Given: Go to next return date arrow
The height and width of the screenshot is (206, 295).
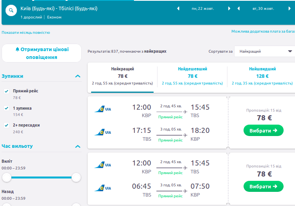Looking at the screenshot, I should (x=290, y=8).
